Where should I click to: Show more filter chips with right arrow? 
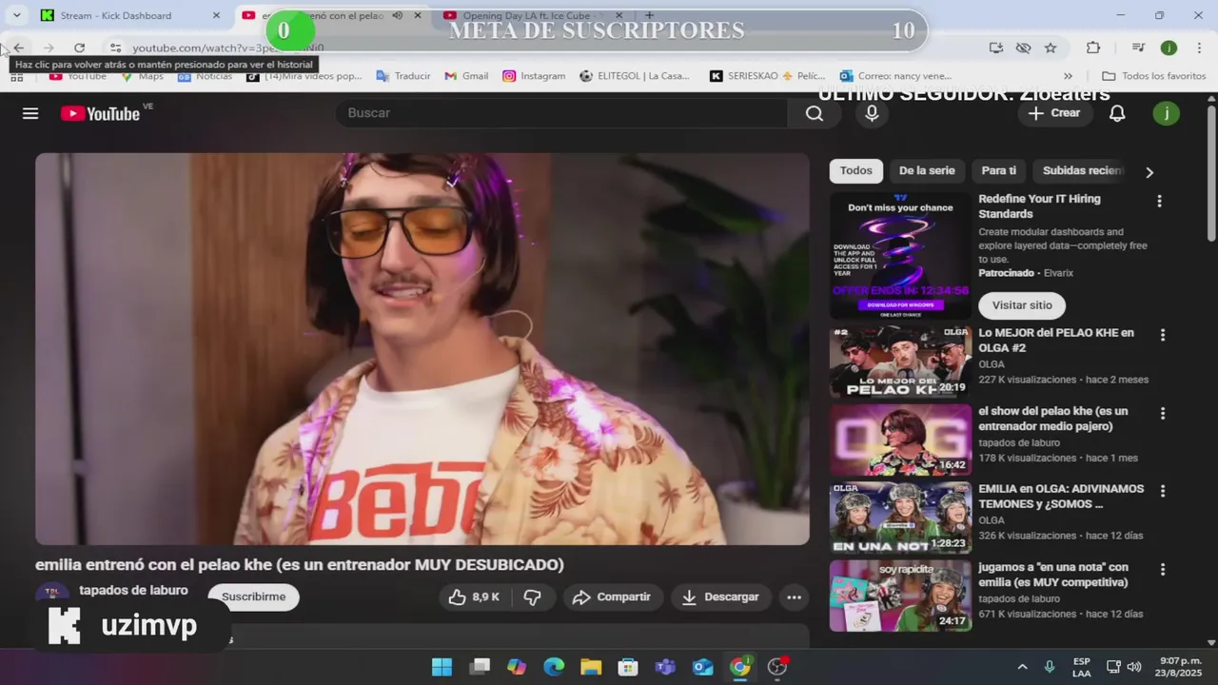1149,171
